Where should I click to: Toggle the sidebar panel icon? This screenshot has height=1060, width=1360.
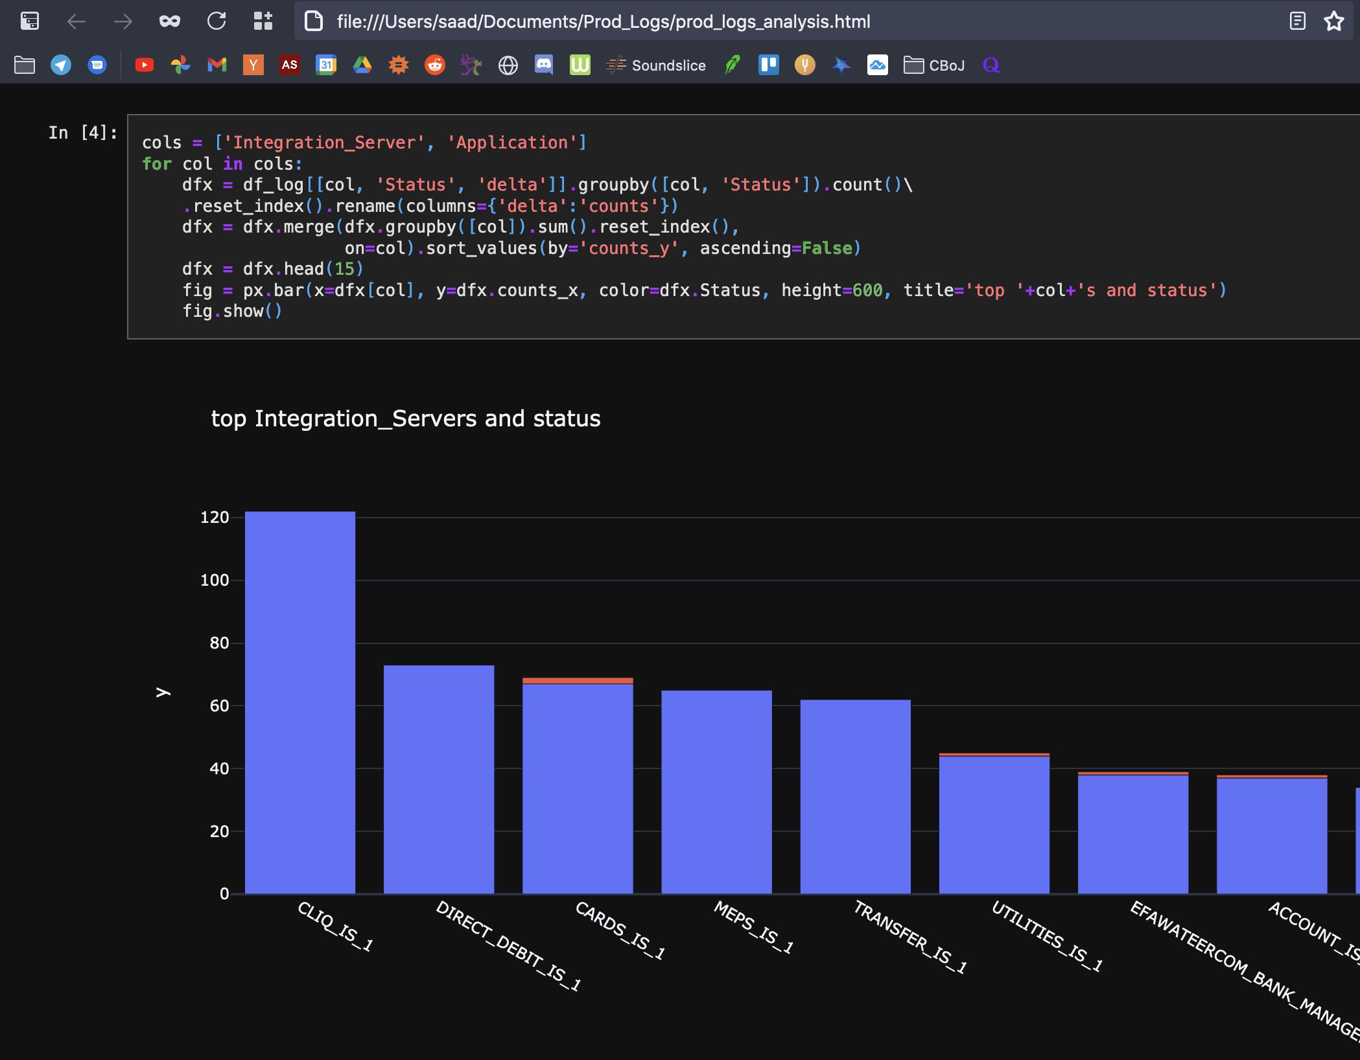(x=30, y=21)
